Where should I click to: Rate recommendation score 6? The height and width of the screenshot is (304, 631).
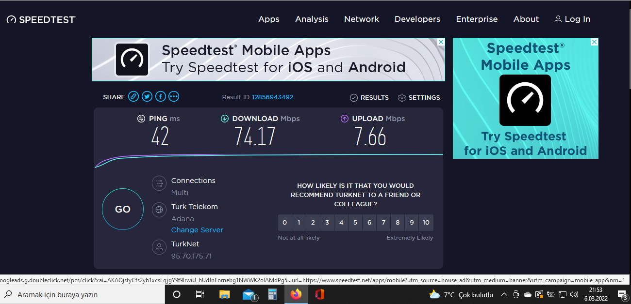pos(369,223)
